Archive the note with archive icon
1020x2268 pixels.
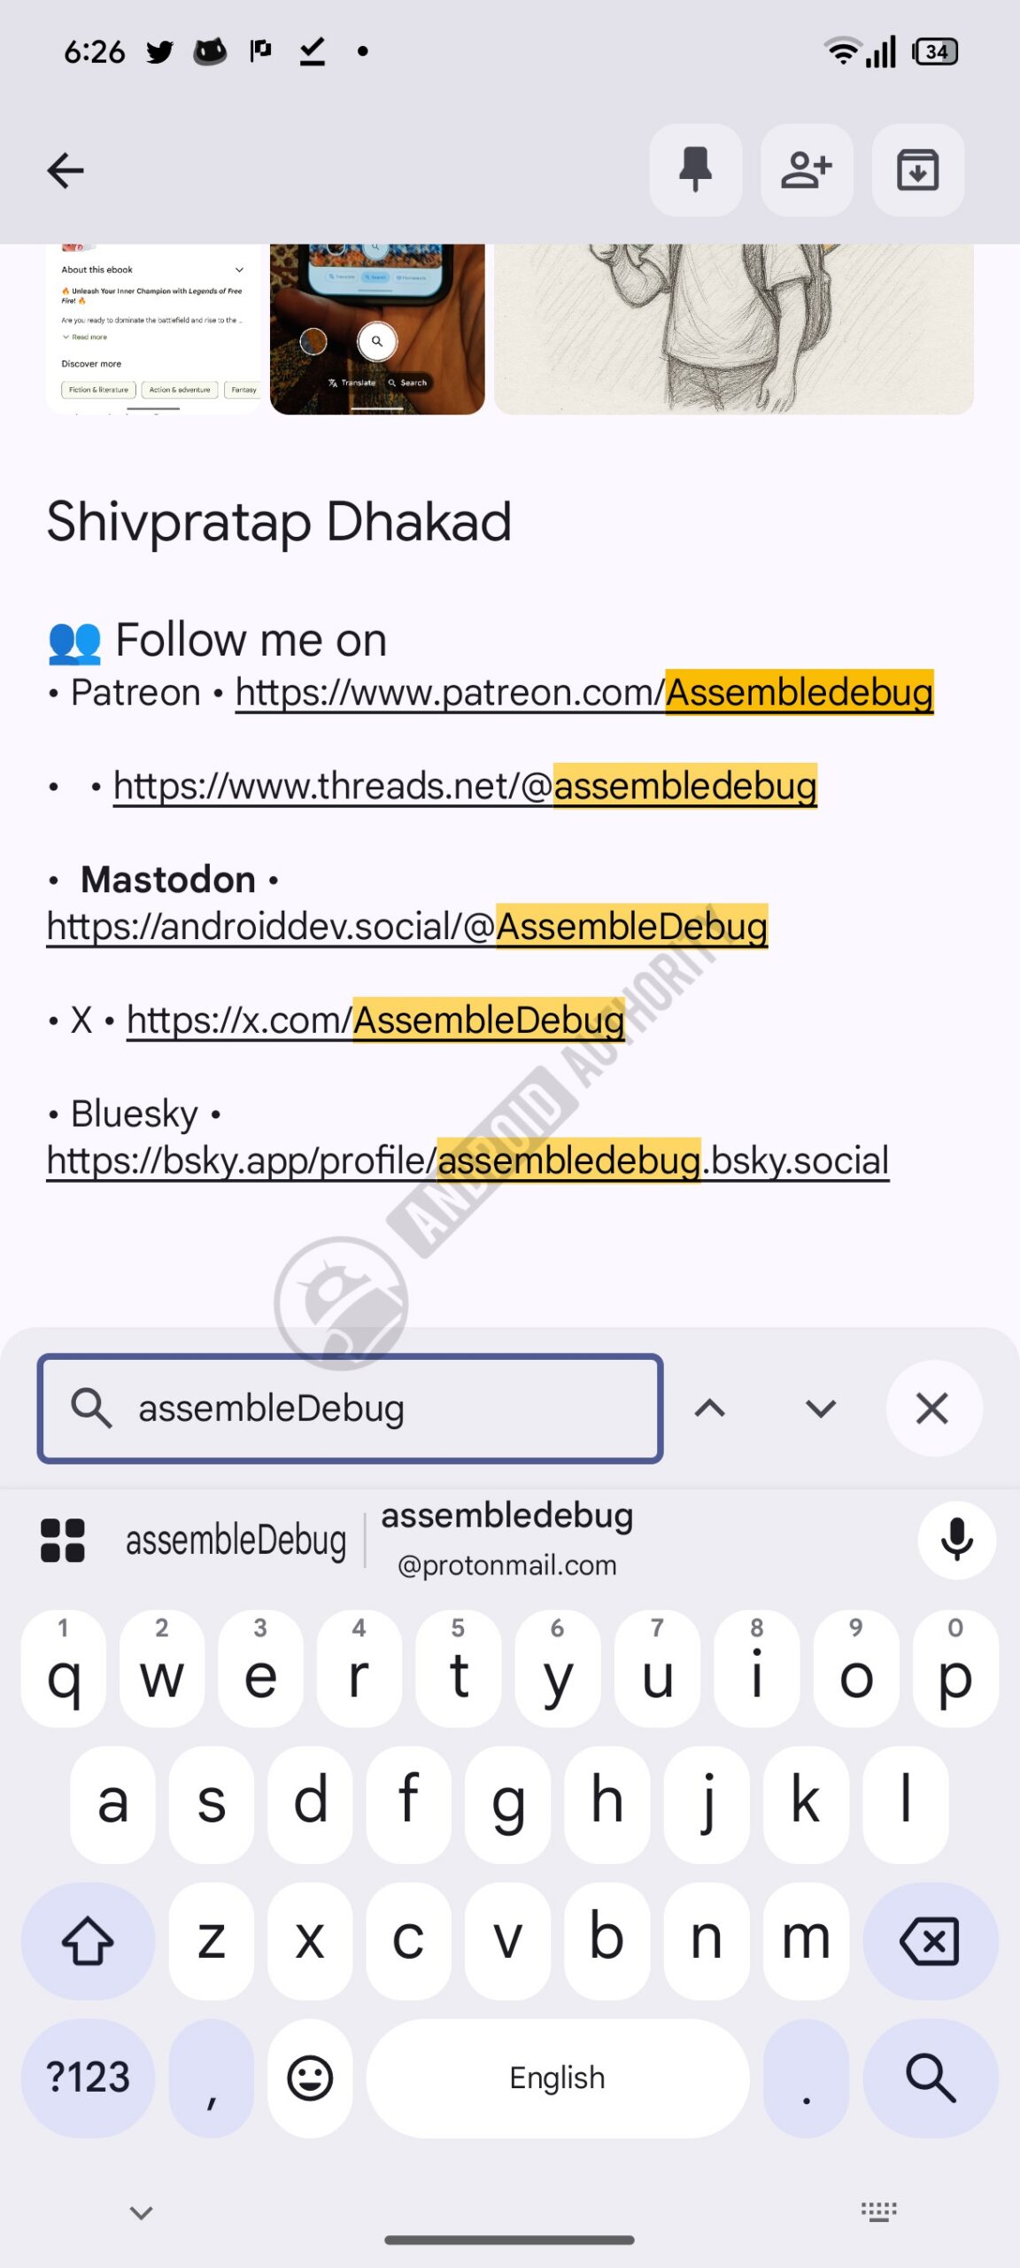click(x=917, y=170)
